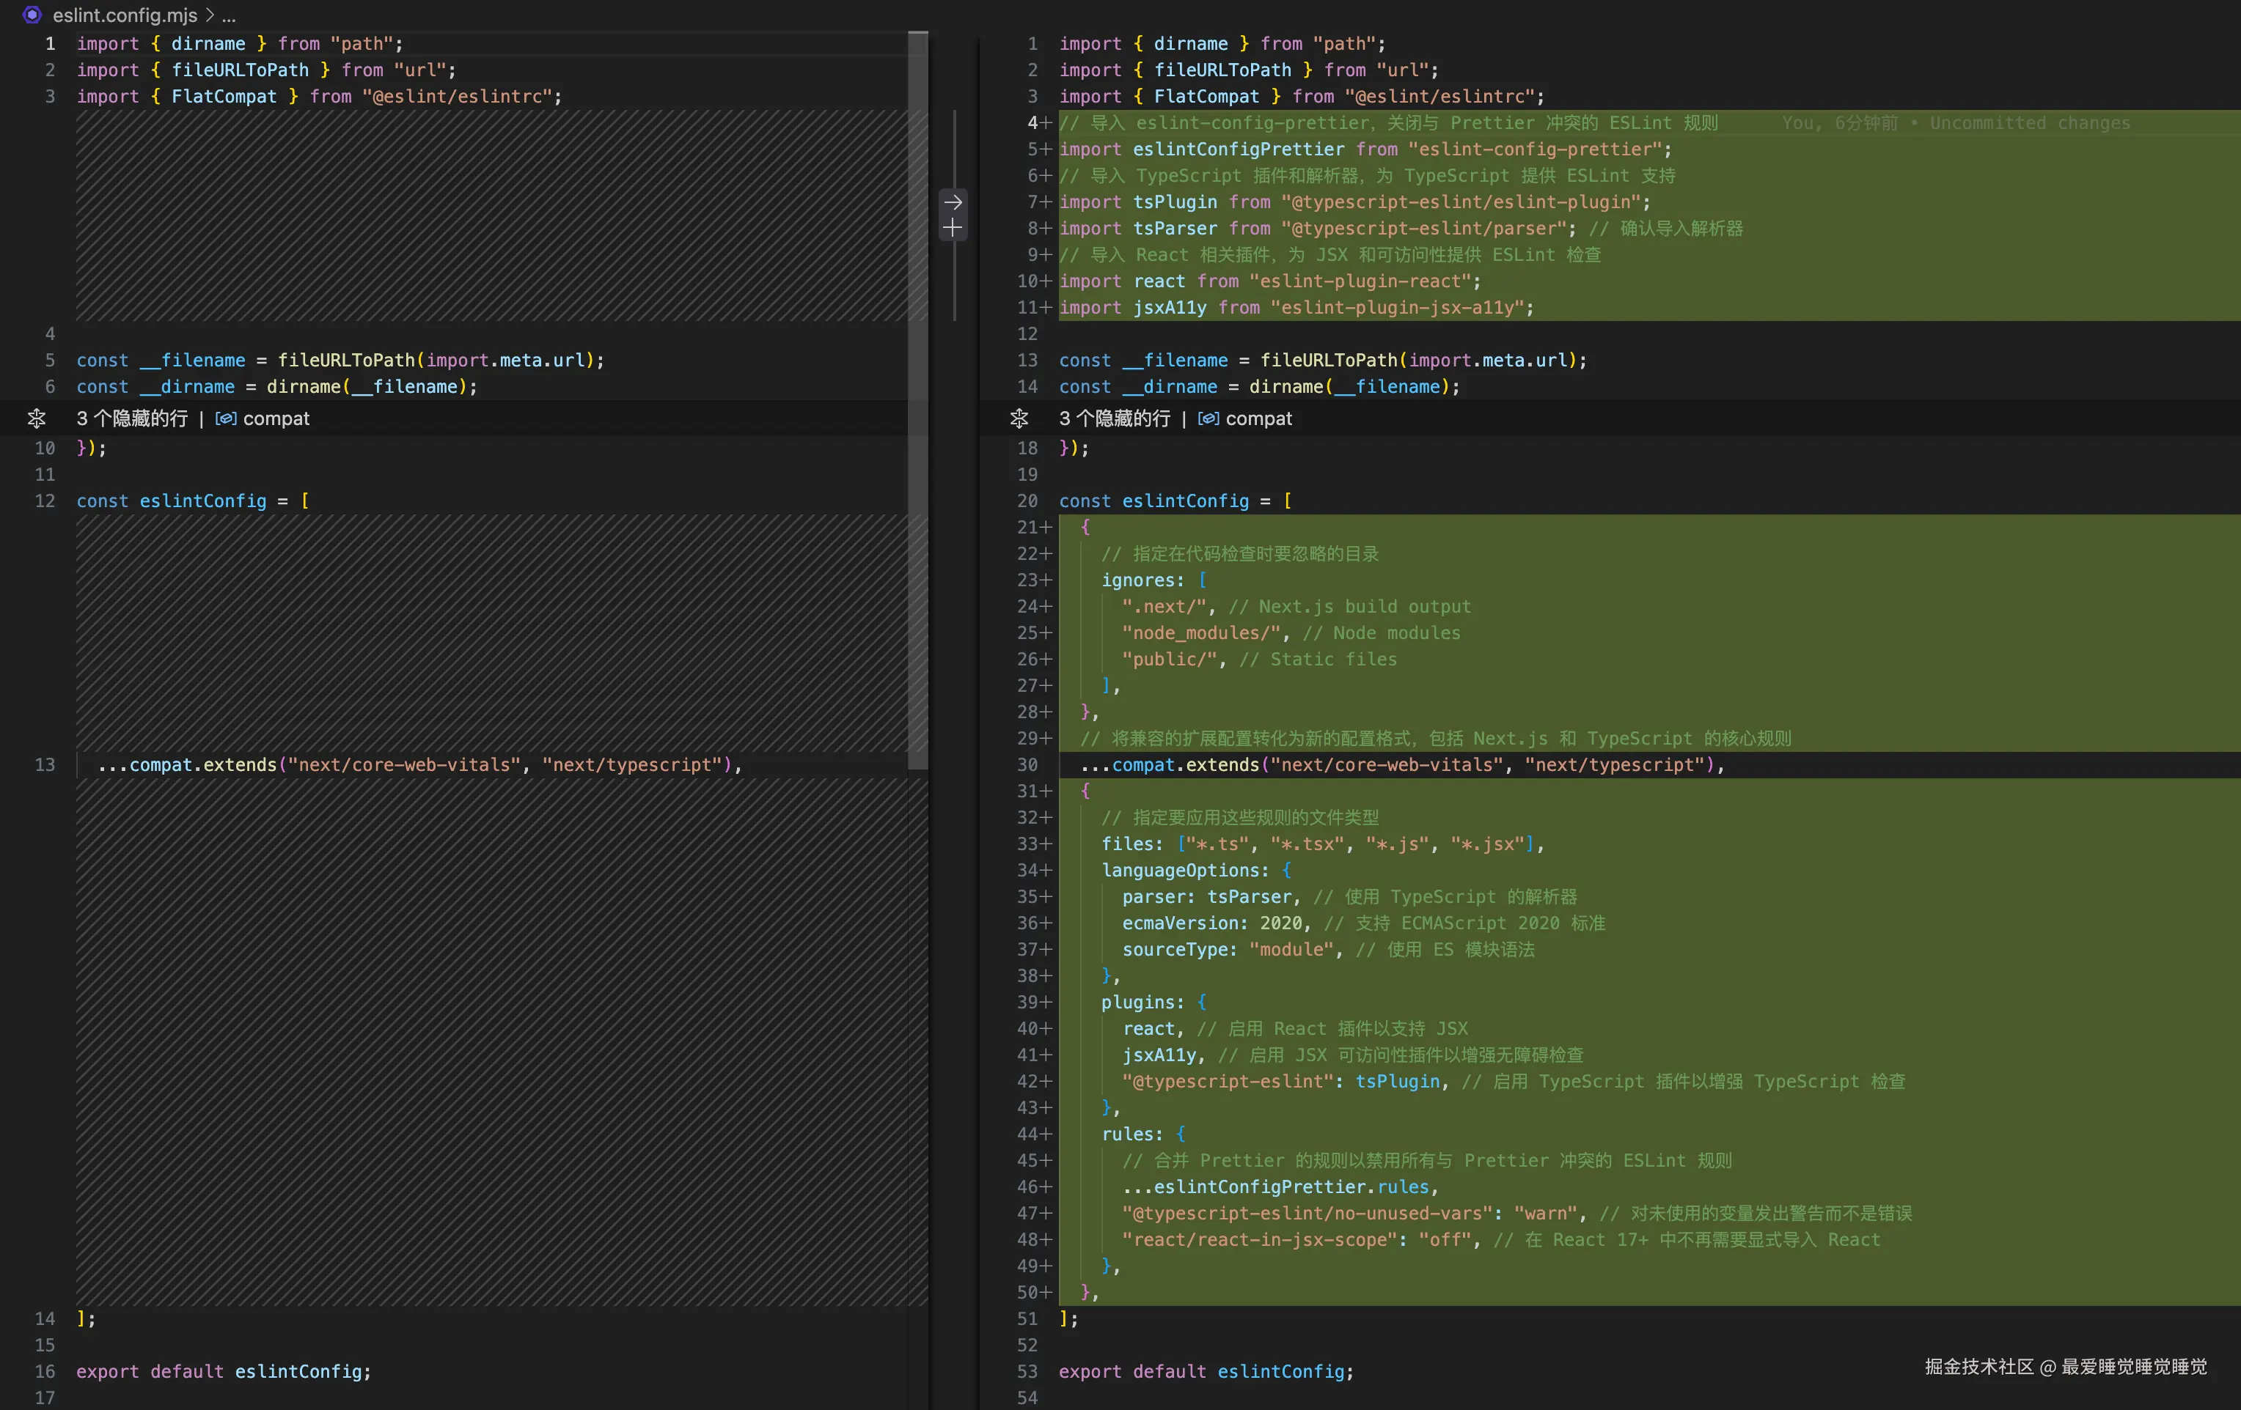Click the plus marker beside line 21
This screenshot has height=1410, width=2241.
tap(1046, 528)
